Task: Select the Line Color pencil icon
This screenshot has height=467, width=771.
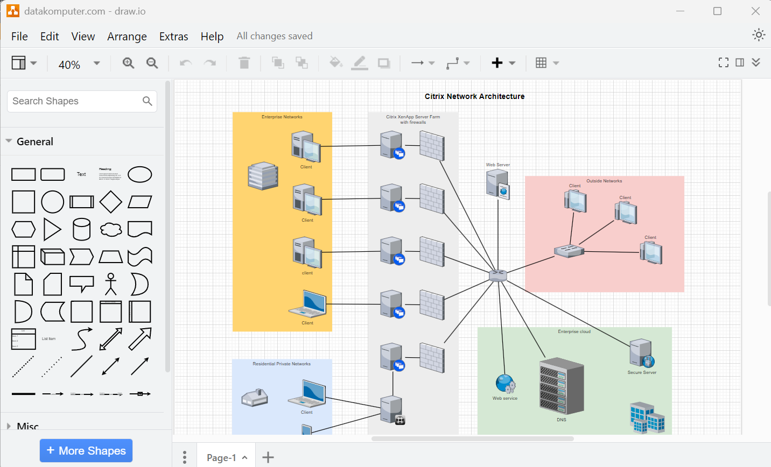Action: point(359,62)
